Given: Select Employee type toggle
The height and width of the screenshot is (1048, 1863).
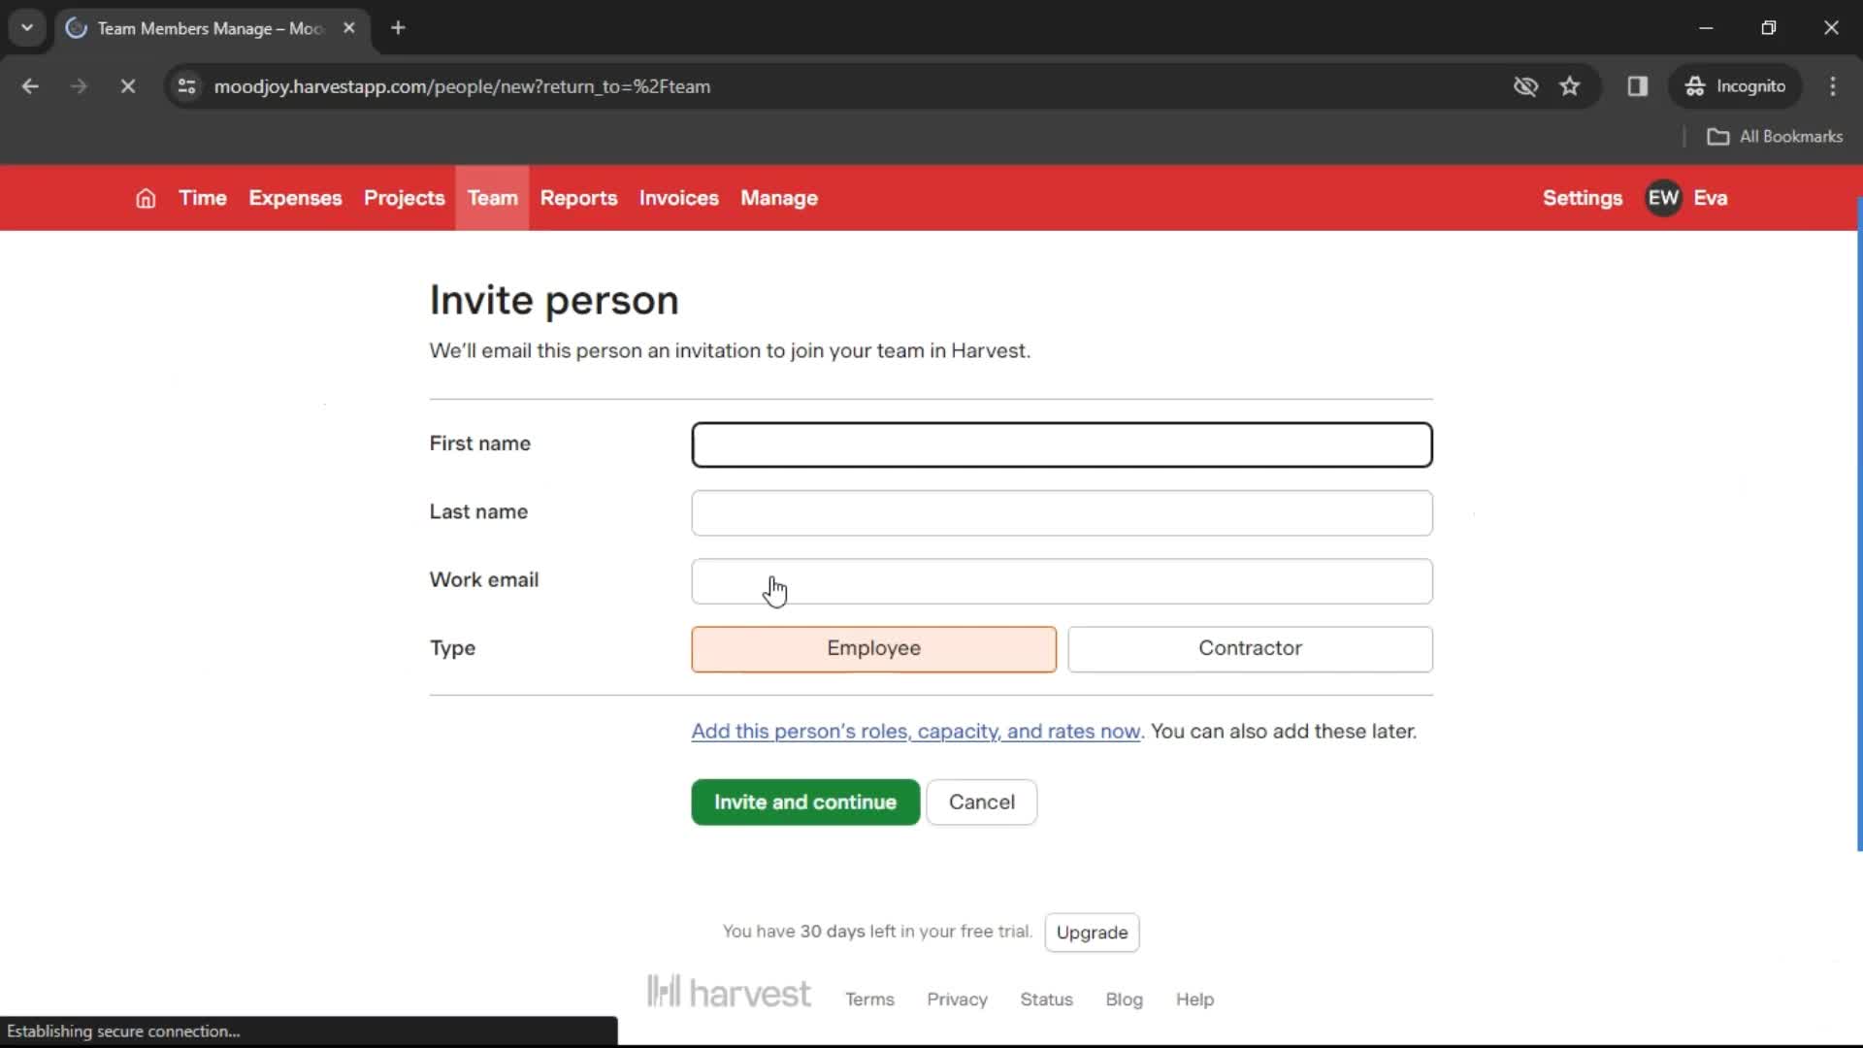Looking at the screenshot, I should [874, 647].
